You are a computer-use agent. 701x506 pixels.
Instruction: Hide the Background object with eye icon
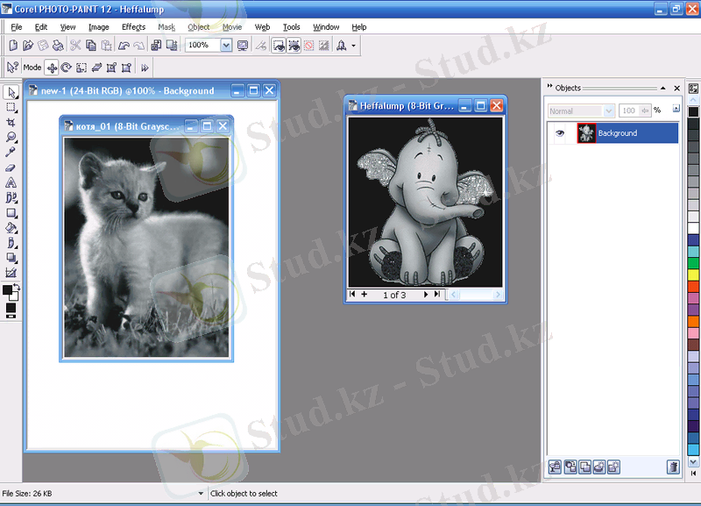tap(560, 133)
